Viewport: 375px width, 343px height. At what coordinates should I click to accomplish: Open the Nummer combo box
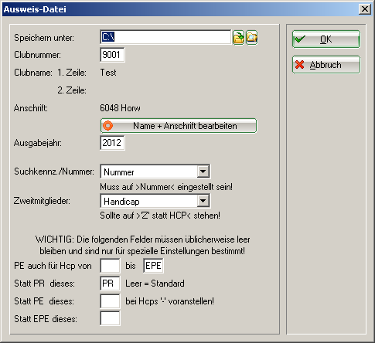click(x=155, y=171)
